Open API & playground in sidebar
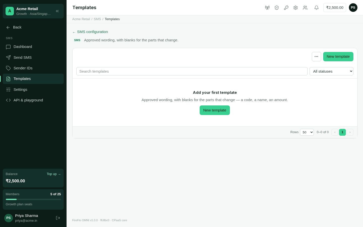The width and height of the screenshot is (363, 227). coord(33,100)
